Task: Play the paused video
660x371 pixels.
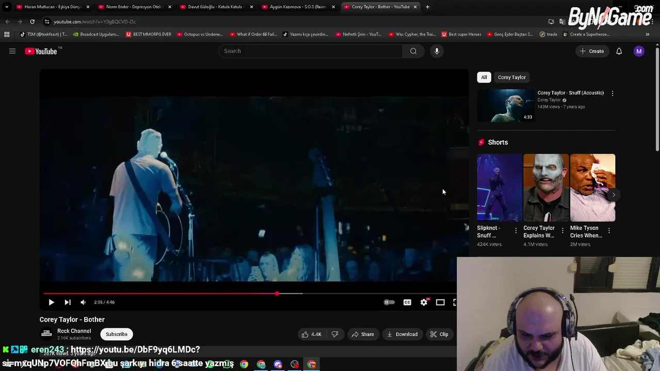Action: point(51,302)
